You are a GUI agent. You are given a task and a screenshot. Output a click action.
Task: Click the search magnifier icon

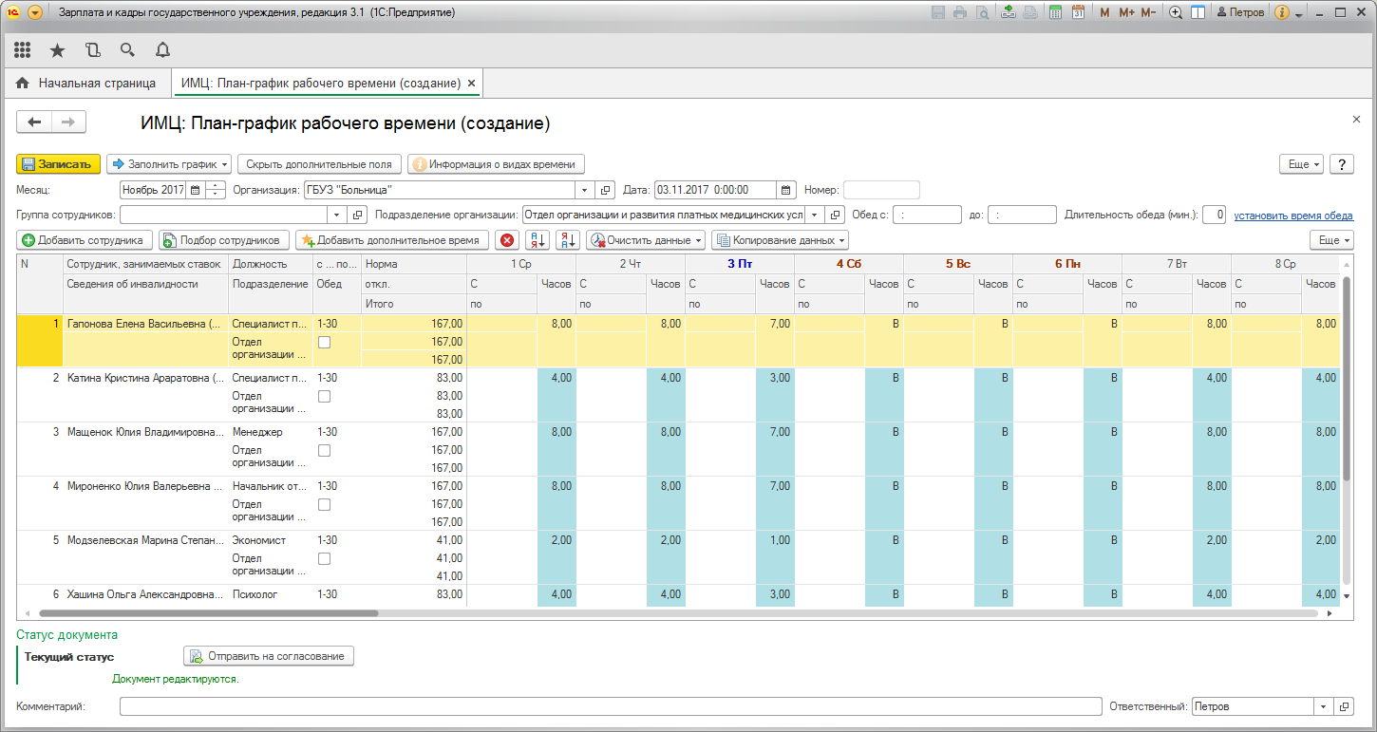(127, 50)
